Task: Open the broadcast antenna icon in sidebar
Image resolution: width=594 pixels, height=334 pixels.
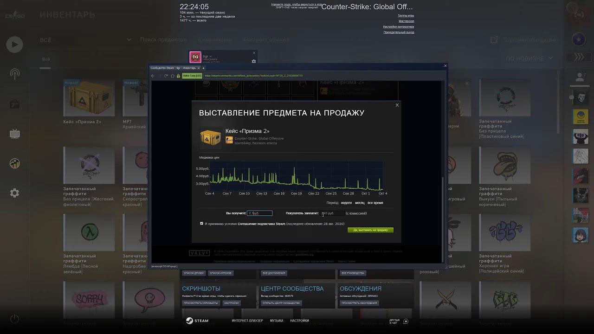Action: pyautogui.click(x=14, y=74)
